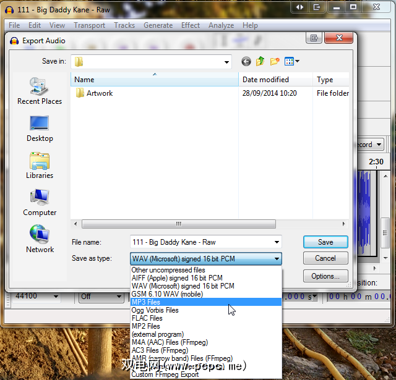Open Computer location in sidebar
The width and height of the screenshot is (396, 380).
coord(40,203)
